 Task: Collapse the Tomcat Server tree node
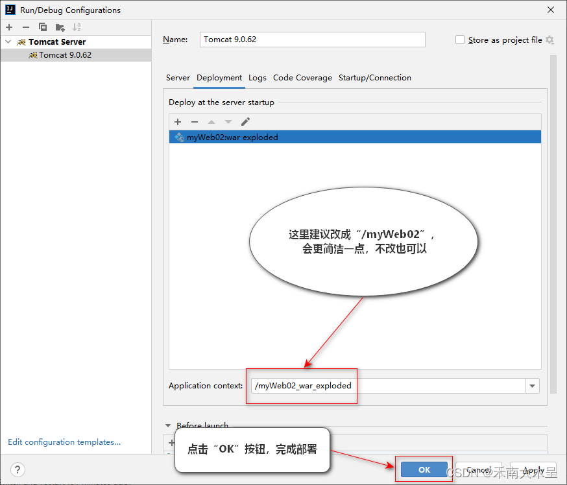pos(8,41)
